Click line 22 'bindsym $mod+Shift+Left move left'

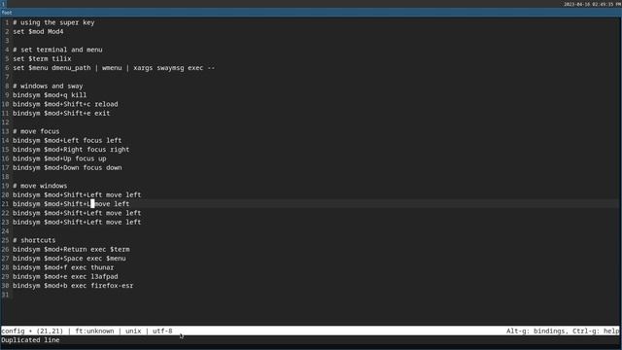[x=77, y=213]
